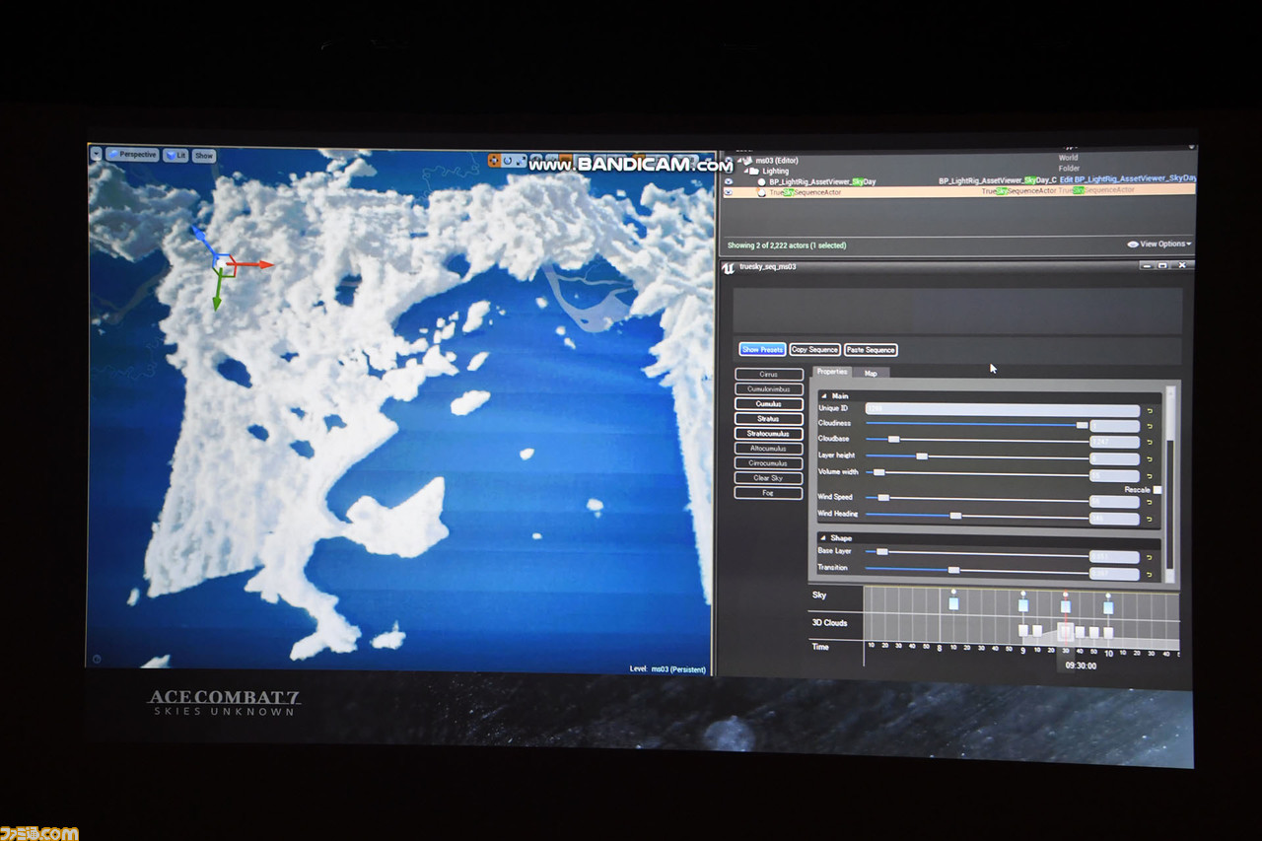Reset the Cloudiness value with yellow arrow
Image resolution: width=1262 pixels, height=841 pixels.
point(1150,426)
